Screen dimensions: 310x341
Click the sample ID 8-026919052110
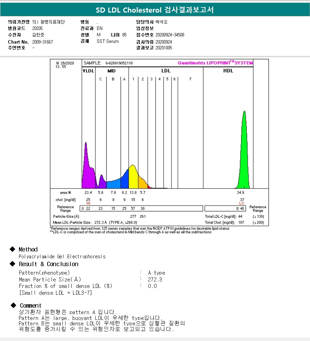[x=119, y=63]
